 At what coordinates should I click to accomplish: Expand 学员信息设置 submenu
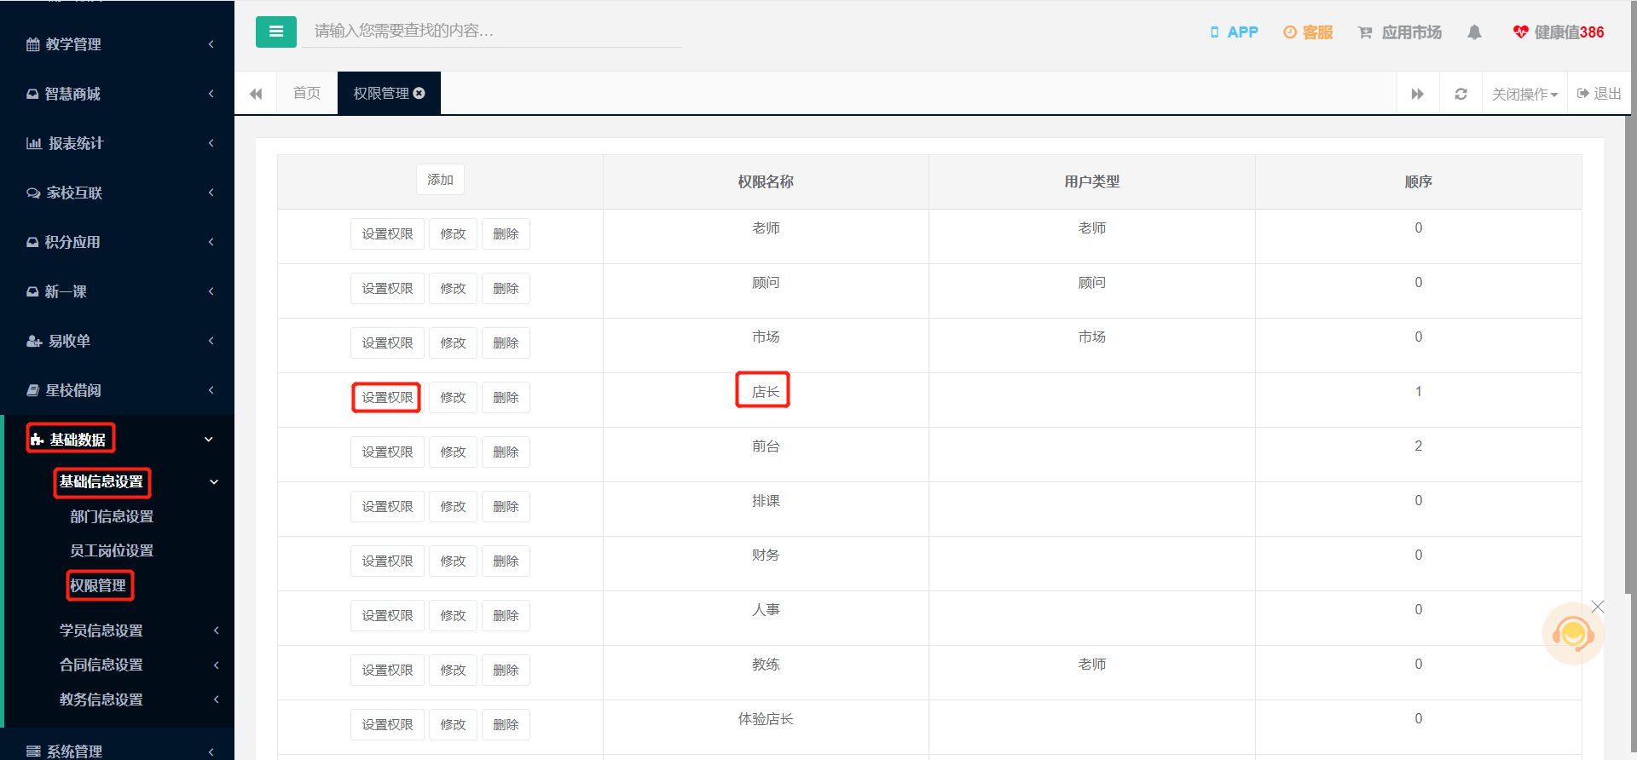pyautogui.click(x=118, y=630)
